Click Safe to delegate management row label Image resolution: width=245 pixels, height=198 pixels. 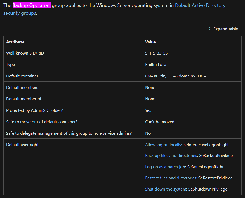[69, 133]
